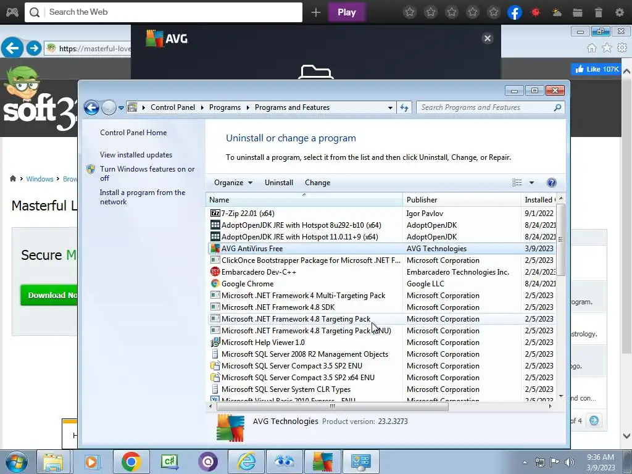The image size is (632, 474).
Task: Open Windows Explorer from the taskbar
Action: [53, 462]
